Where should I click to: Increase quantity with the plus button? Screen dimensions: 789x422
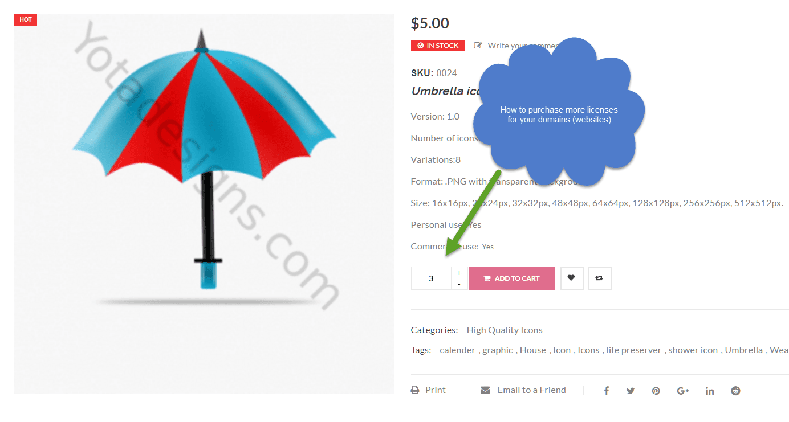point(459,273)
